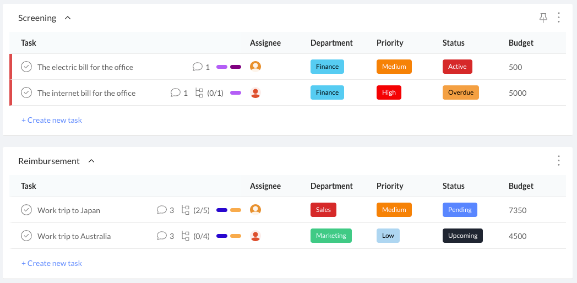
Task: Collapse the Screening section
Action: 68,18
